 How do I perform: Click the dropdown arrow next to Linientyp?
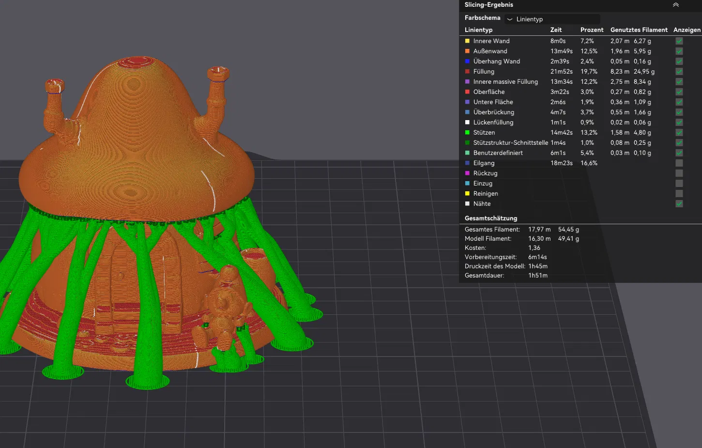510,19
